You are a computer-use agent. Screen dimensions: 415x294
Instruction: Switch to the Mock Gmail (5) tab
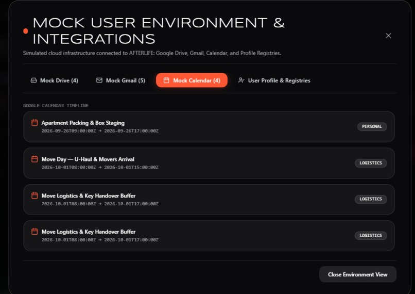[x=120, y=80]
